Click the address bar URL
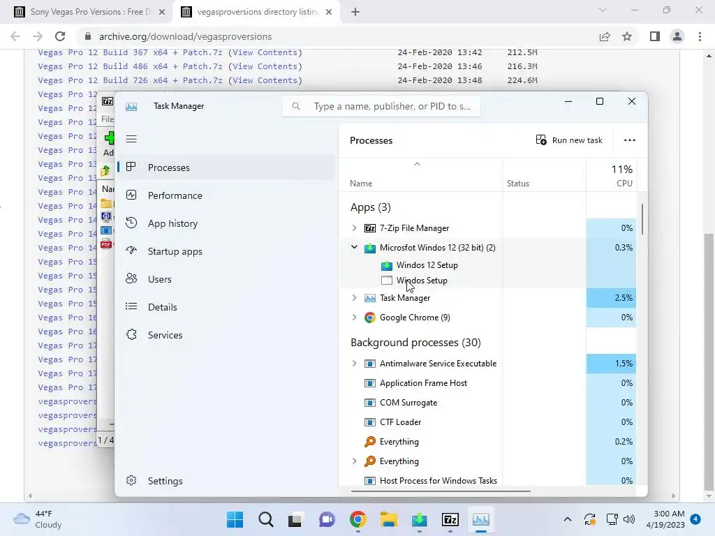Screen dimensions: 715x536 (x=185, y=36)
